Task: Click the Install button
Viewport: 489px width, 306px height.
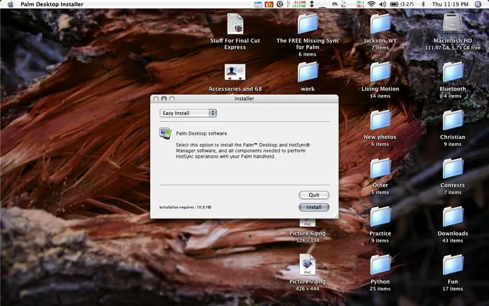Action: click(314, 207)
